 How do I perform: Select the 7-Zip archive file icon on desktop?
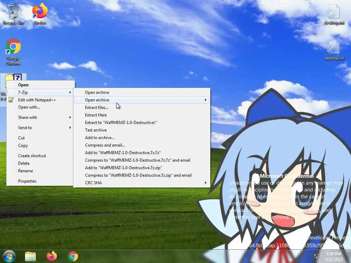14,77
